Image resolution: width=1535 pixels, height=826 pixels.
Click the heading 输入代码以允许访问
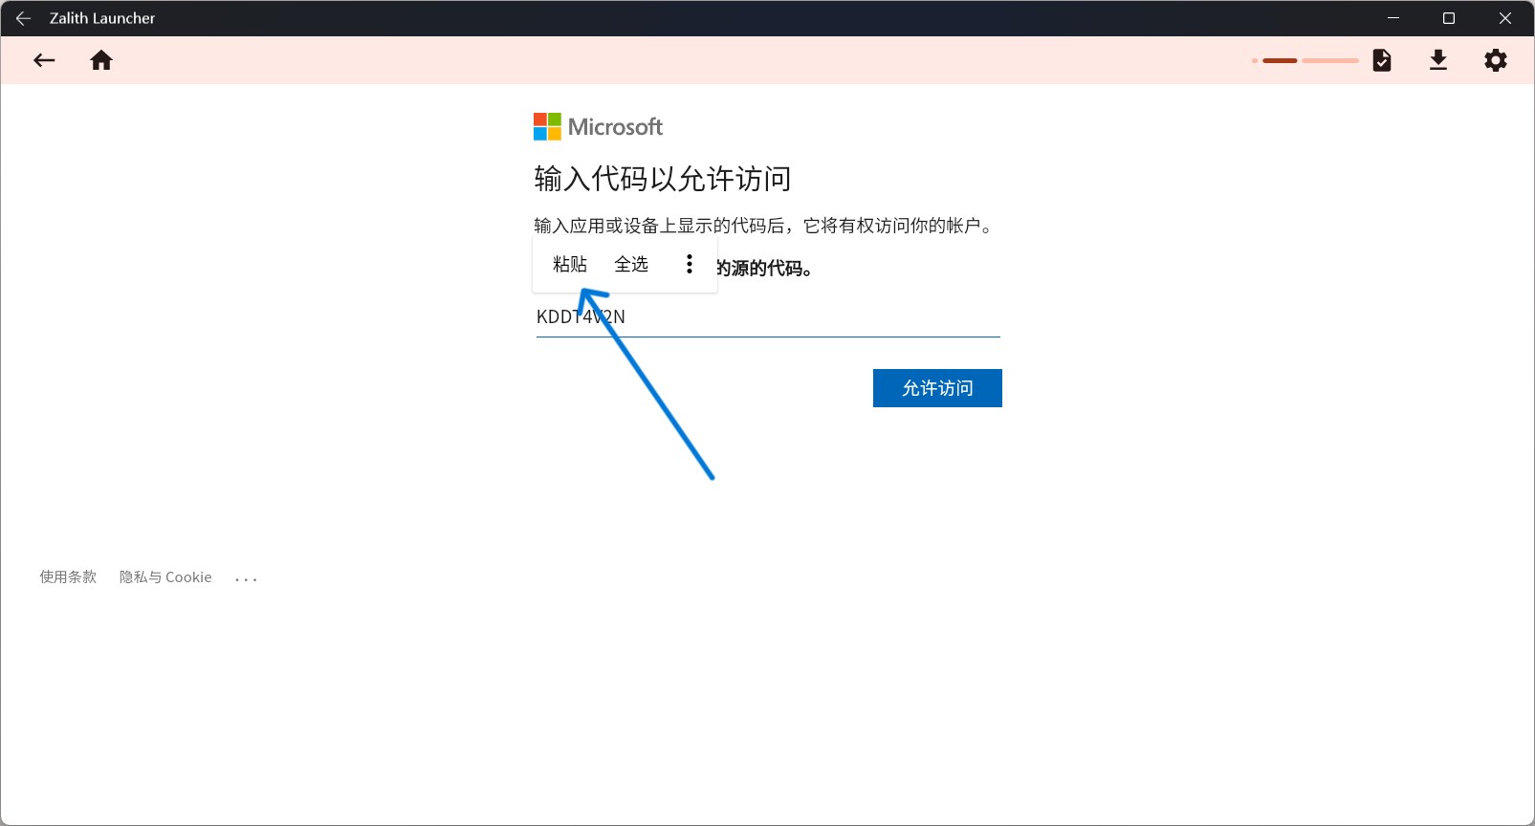663,179
